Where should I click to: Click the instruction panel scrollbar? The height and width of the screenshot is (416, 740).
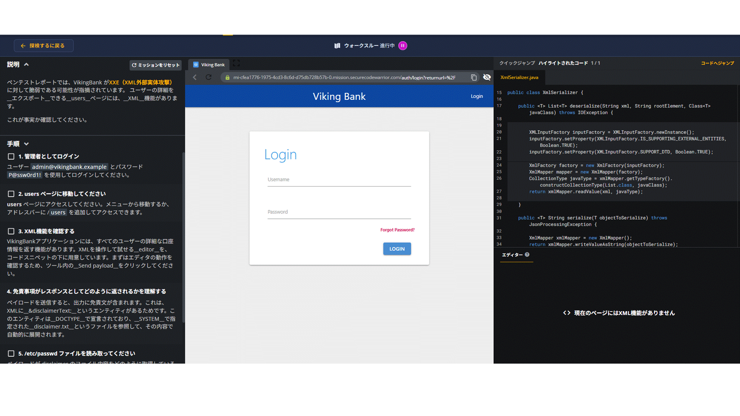[x=183, y=237]
